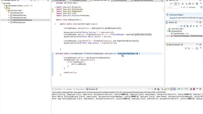Open Display Selected Console dropdown
The width and height of the screenshot is (203, 114).
click(x=184, y=89)
